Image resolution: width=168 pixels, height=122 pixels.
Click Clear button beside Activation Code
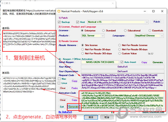tap(63, 100)
